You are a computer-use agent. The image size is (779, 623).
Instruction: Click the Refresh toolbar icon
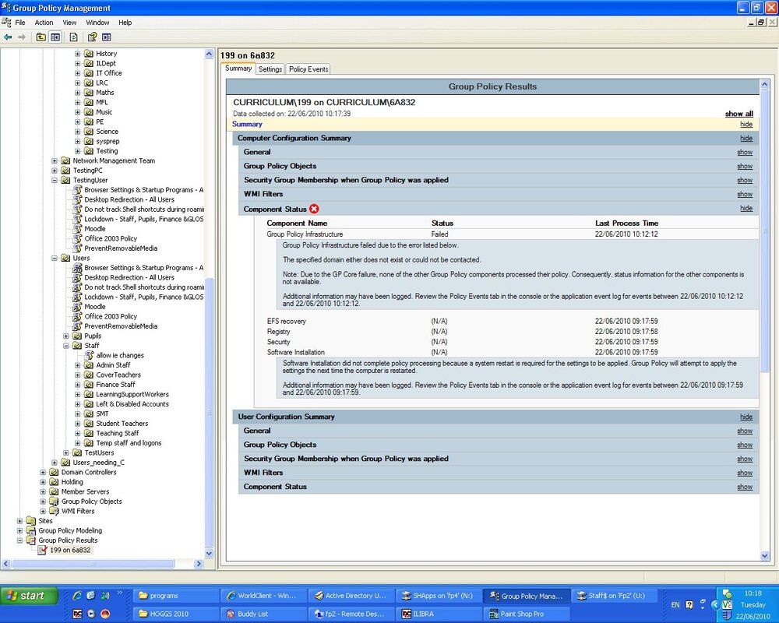(73, 37)
